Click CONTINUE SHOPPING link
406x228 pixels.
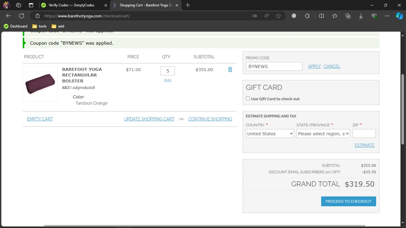[210, 119]
